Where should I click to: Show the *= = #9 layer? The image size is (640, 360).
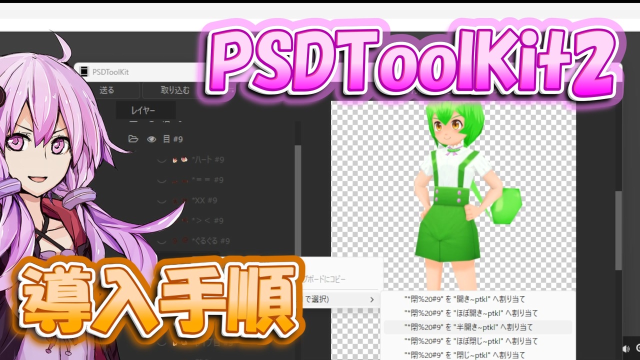[161, 180]
